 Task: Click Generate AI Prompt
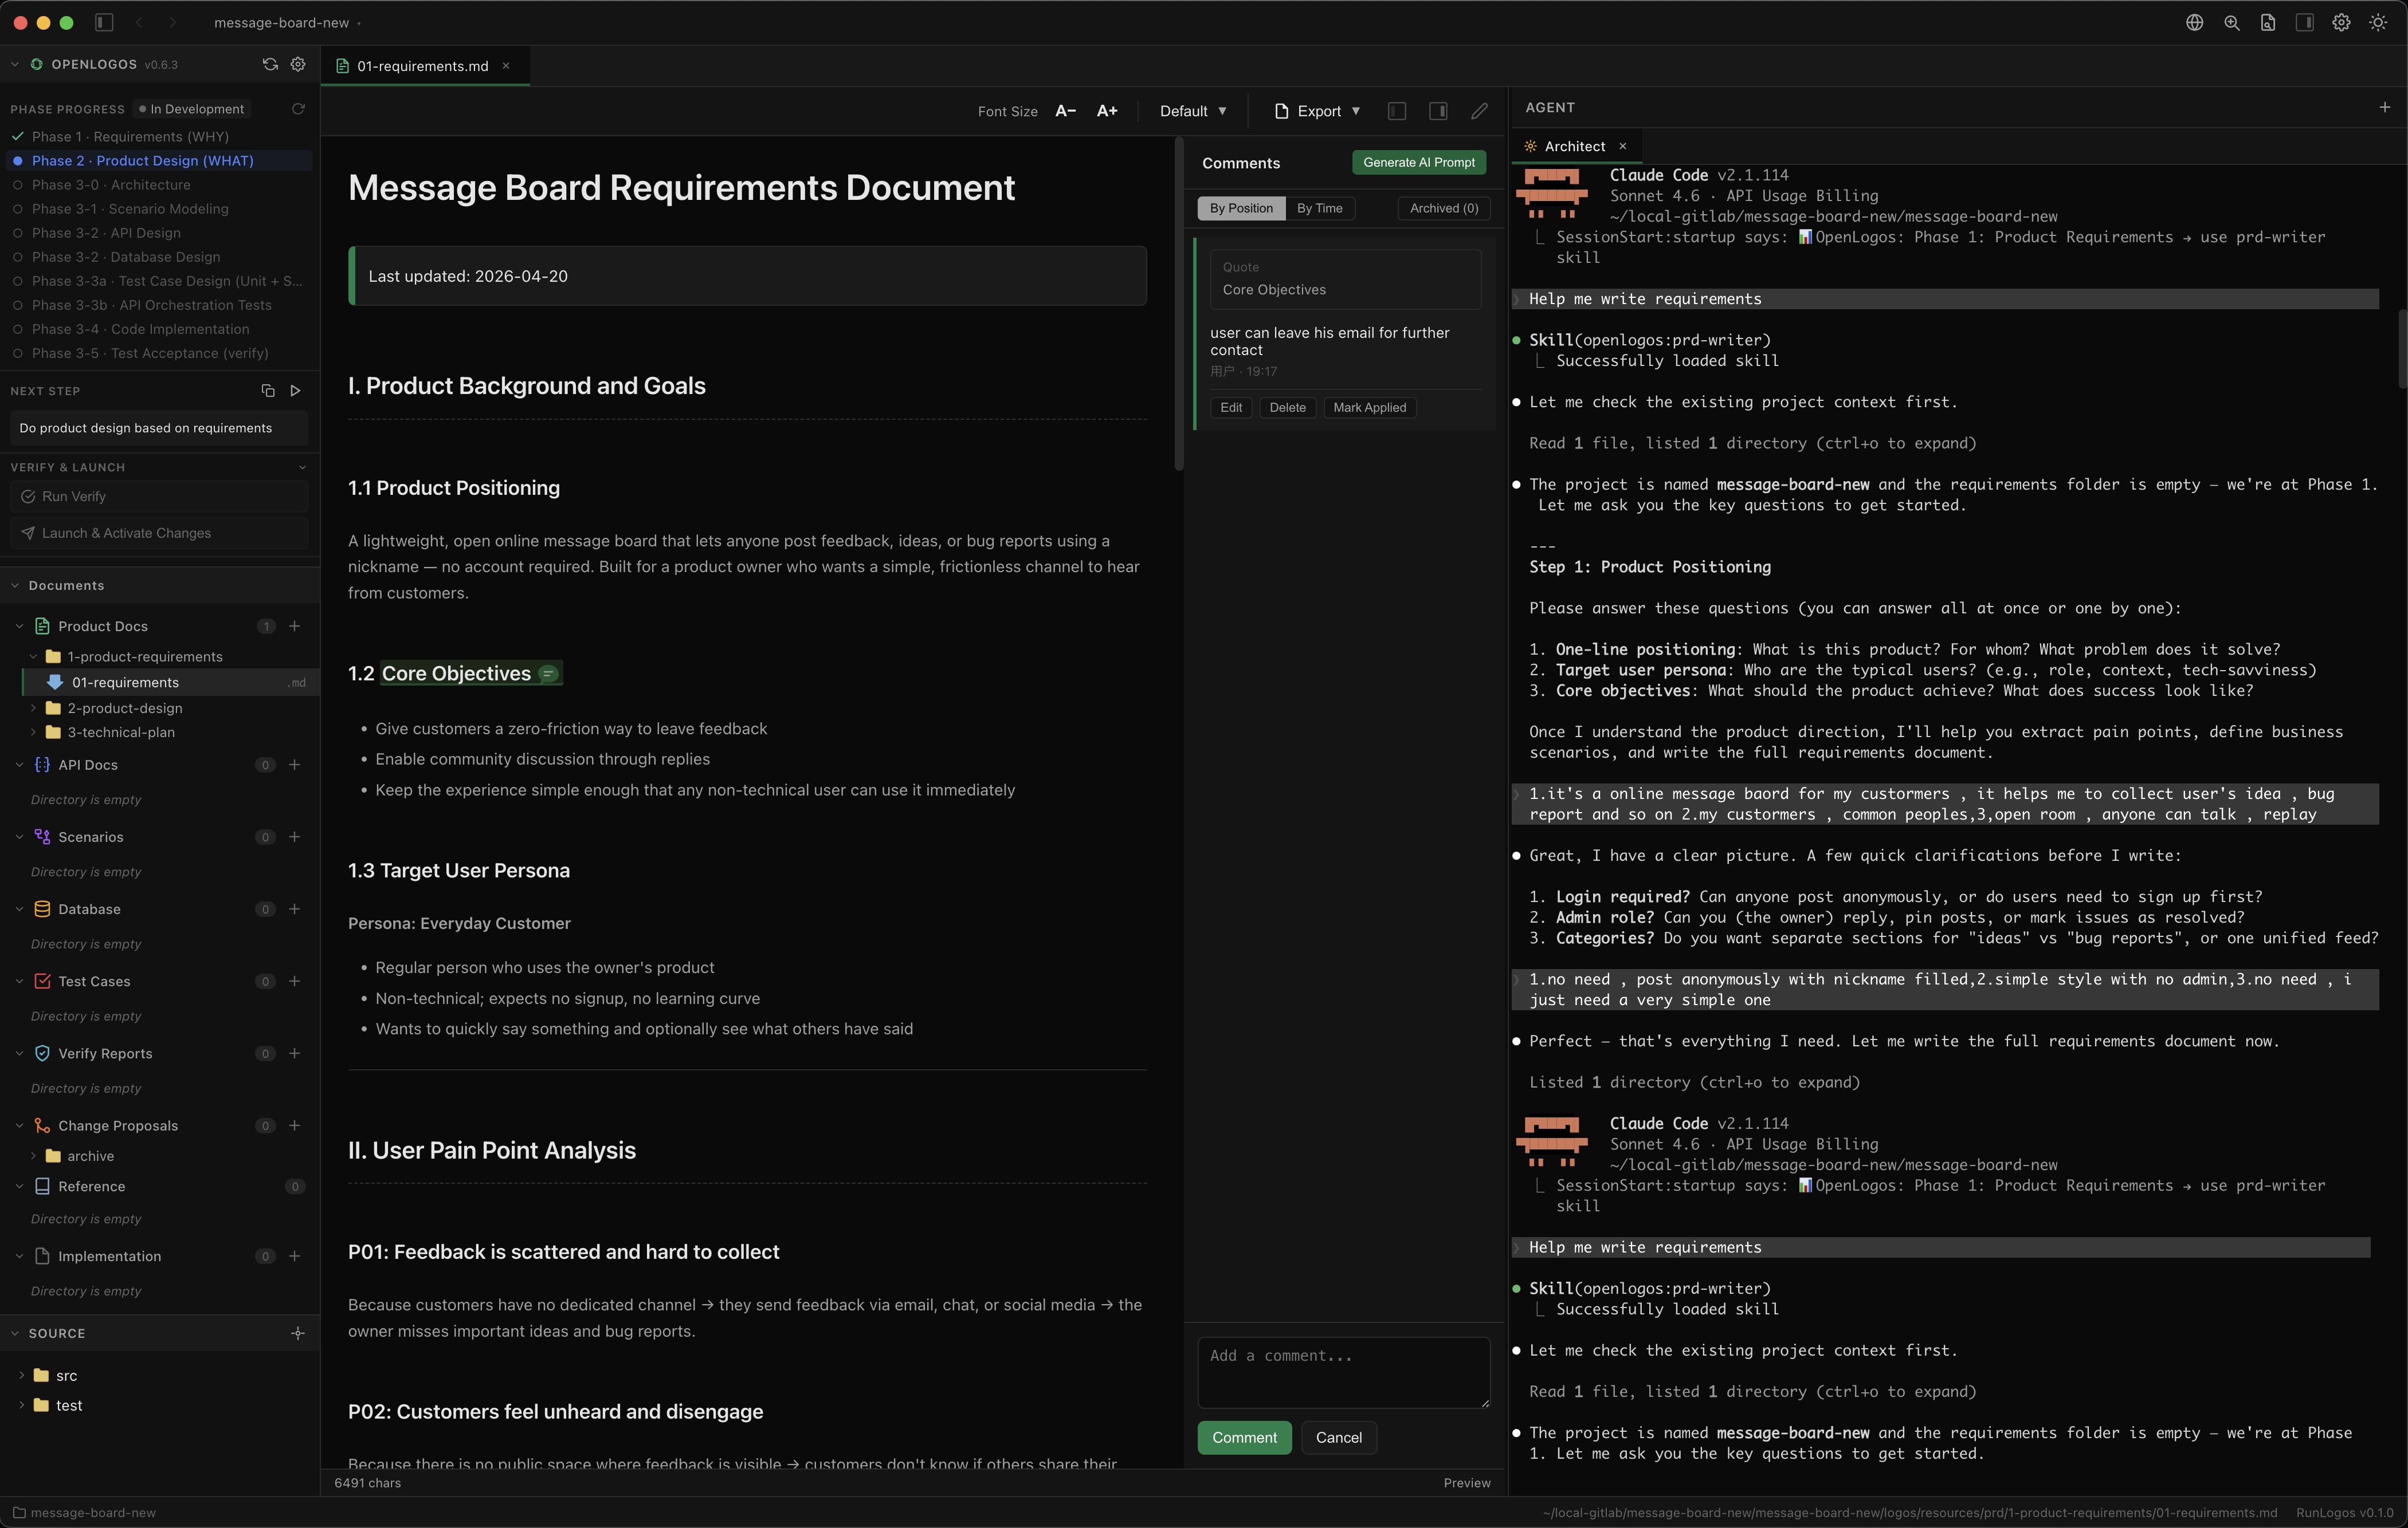(x=1419, y=162)
